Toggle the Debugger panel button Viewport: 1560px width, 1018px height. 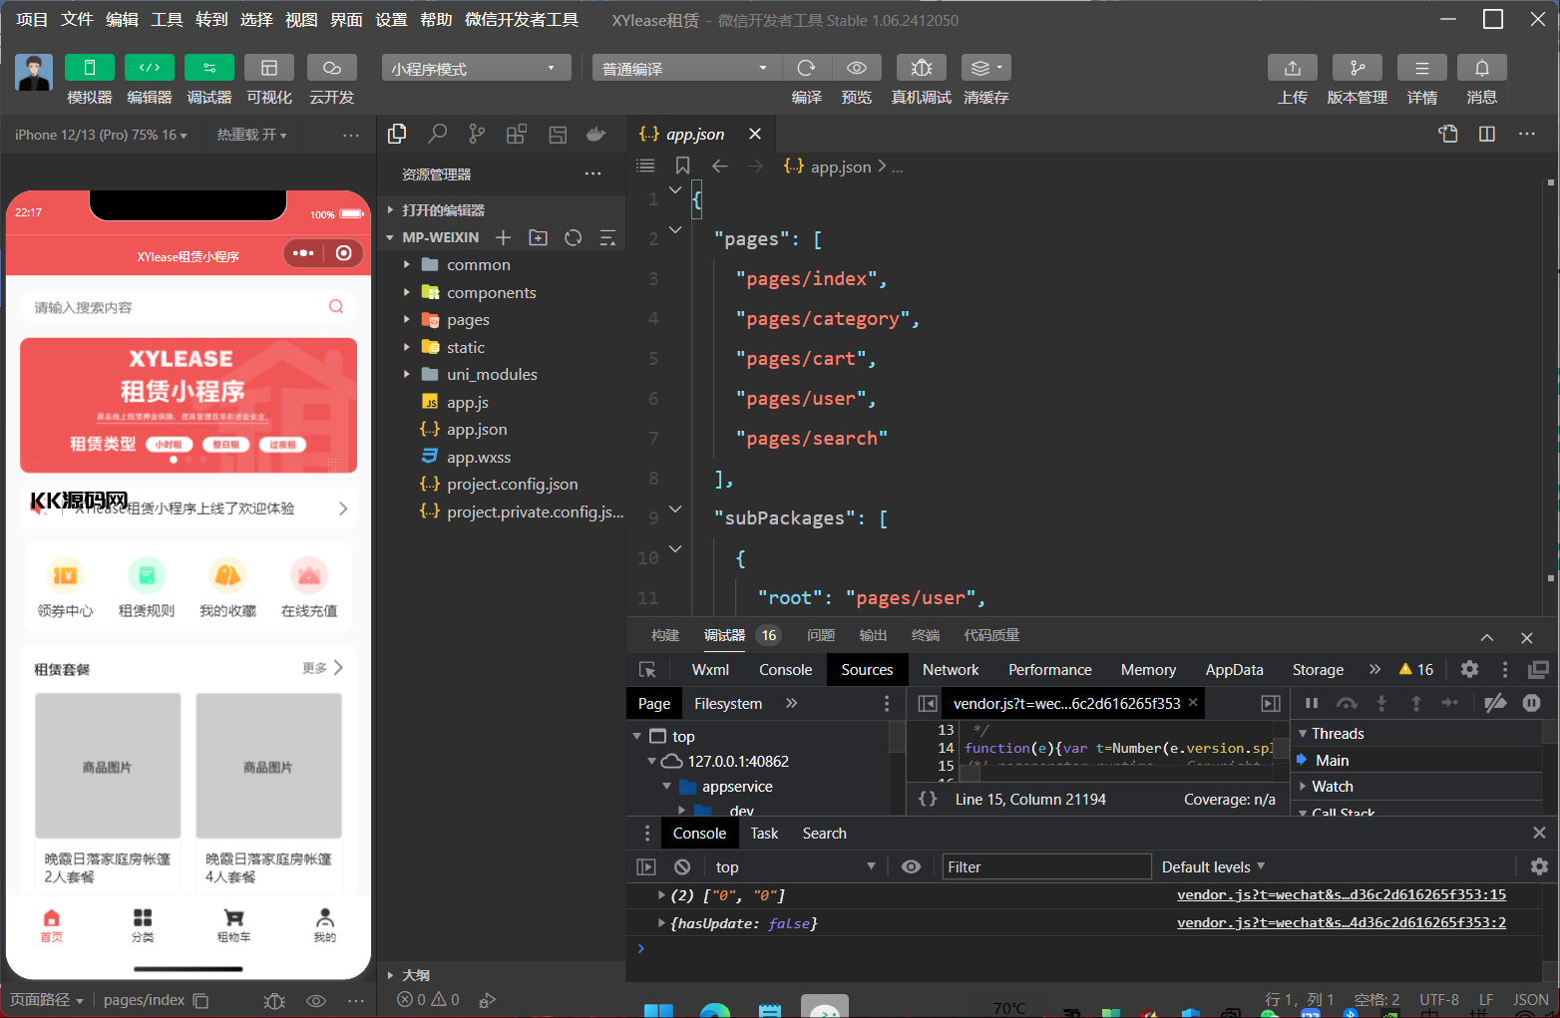coord(209,68)
